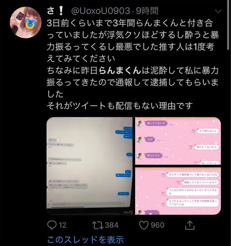View the 960 likes count
This screenshot has width=231, height=246.
tap(157, 225)
